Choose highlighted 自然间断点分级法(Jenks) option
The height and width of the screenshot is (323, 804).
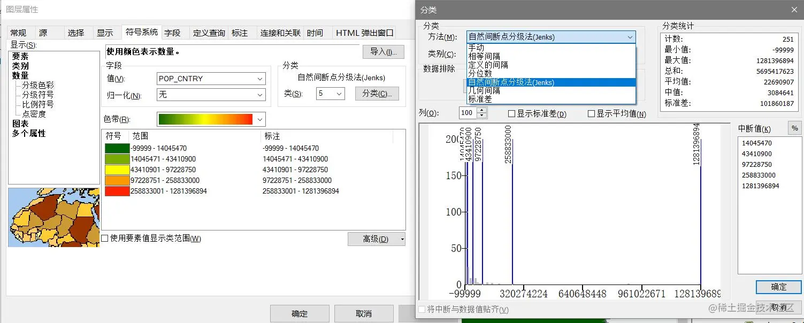coord(551,82)
